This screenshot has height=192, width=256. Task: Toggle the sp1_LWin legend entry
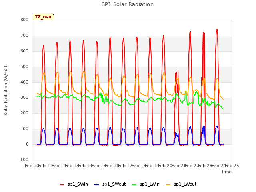pyautogui.click(x=146, y=184)
